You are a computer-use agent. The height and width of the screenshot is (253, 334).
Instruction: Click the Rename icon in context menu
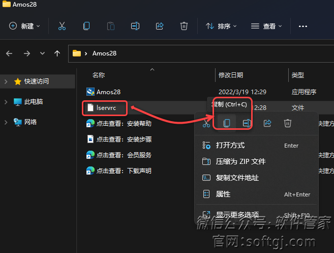click(x=247, y=123)
